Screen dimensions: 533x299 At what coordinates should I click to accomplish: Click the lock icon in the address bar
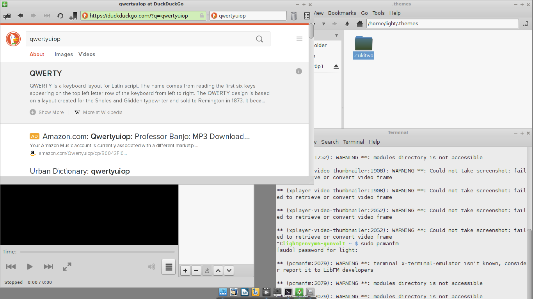[x=202, y=16]
